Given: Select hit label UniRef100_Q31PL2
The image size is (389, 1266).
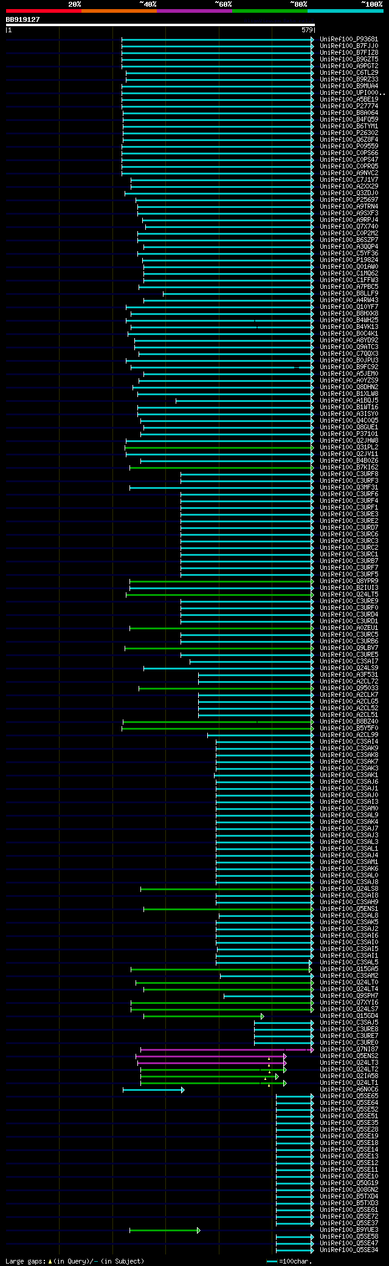Looking at the screenshot, I should click(349, 448).
